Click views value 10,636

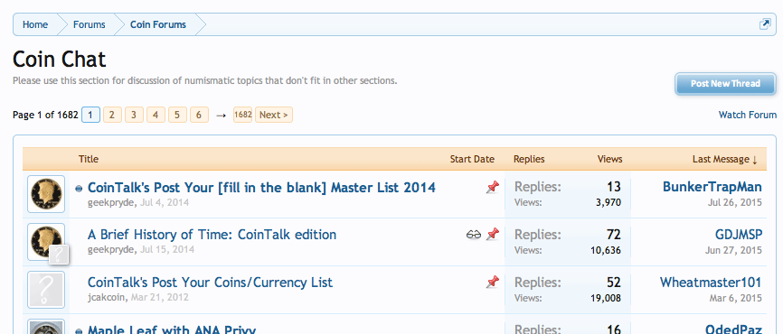606,250
